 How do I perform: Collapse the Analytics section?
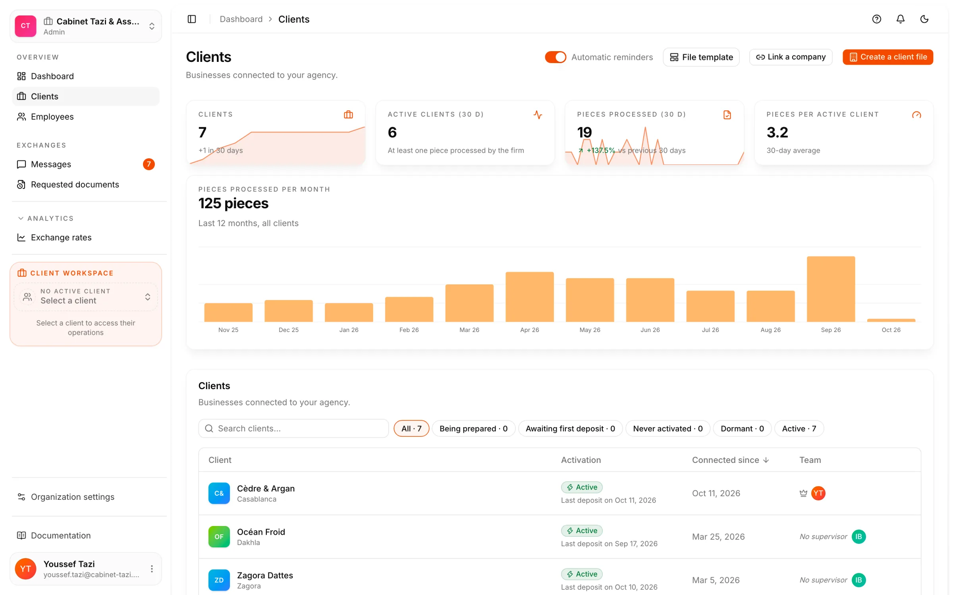click(46, 219)
